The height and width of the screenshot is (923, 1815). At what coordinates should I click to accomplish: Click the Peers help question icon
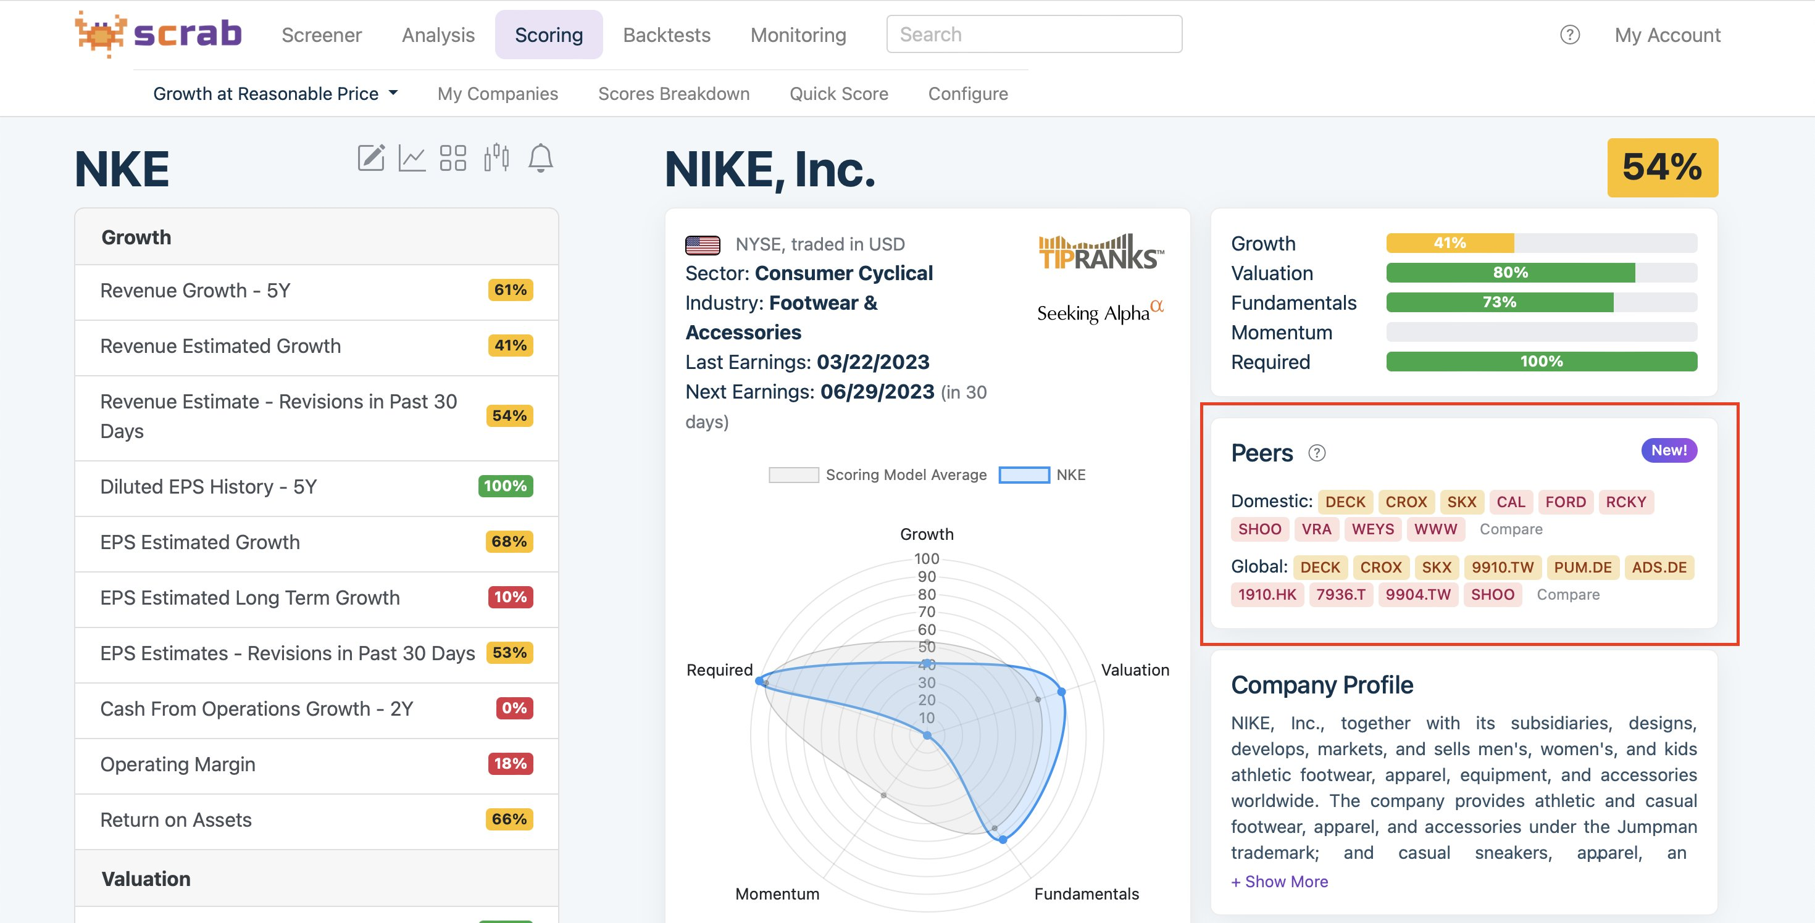[1317, 453]
